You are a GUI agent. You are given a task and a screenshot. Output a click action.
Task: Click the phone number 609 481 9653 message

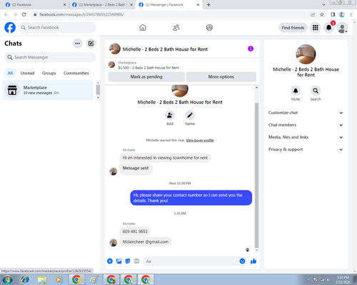(x=135, y=232)
